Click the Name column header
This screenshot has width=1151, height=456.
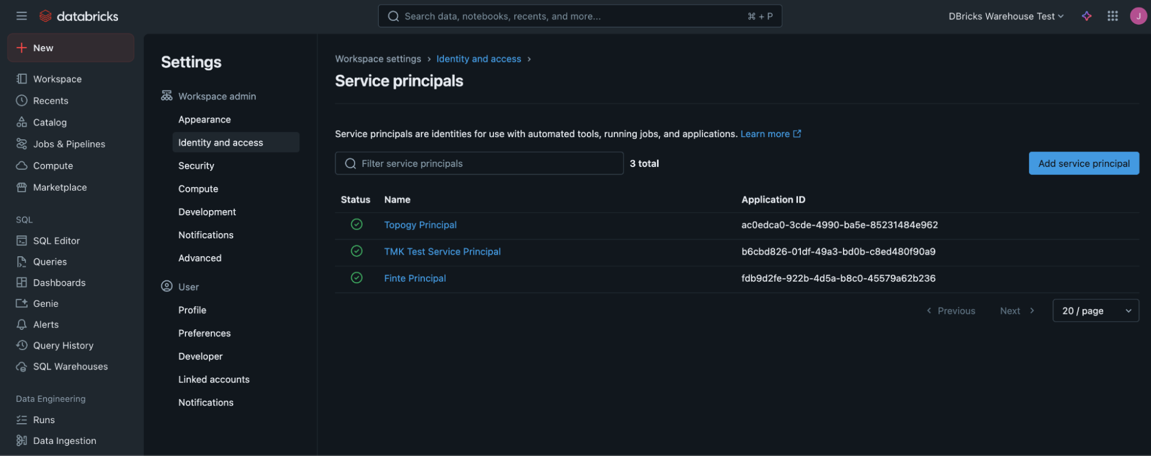397,200
